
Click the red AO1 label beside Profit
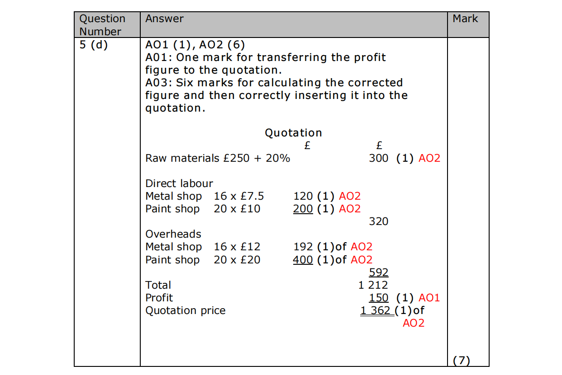[429, 298]
